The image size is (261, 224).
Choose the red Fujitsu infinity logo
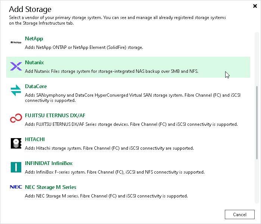click(16, 118)
